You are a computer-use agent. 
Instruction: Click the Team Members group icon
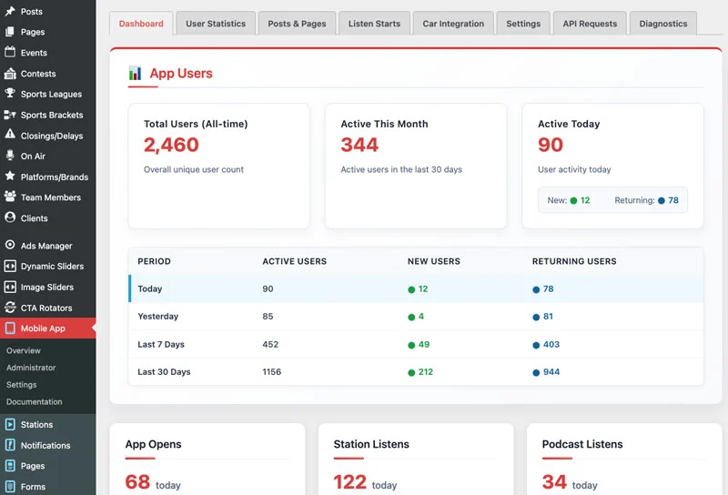10,197
